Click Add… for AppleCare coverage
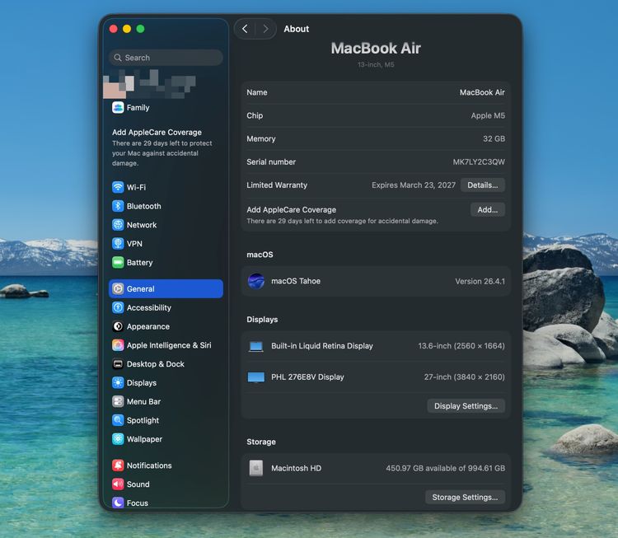 pos(488,210)
